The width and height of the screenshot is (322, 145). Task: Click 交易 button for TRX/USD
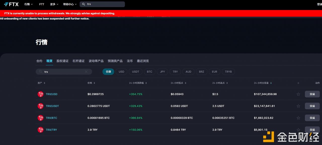pyautogui.click(x=312, y=94)
